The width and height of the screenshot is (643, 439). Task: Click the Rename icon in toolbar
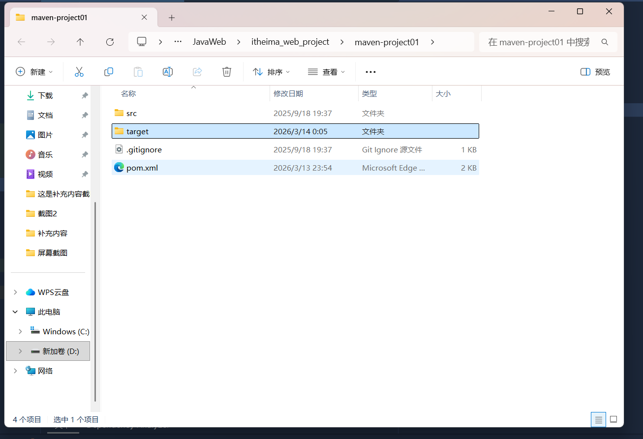tap(168, 72)
